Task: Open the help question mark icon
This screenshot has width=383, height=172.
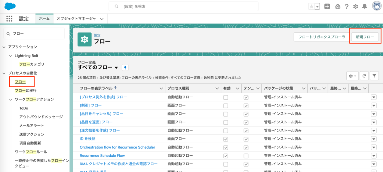Action: tap(347, 6)
